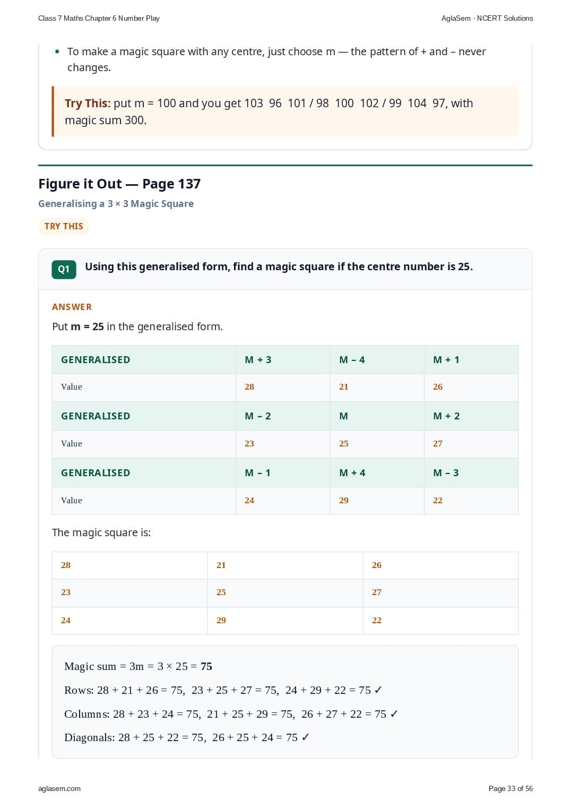
Task: Select the M + 3 generalised header cell
Action: (x=283, y=359)
